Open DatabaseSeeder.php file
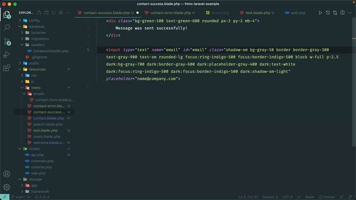This screenshot has width=356, height=200. [x=51, y=51]
